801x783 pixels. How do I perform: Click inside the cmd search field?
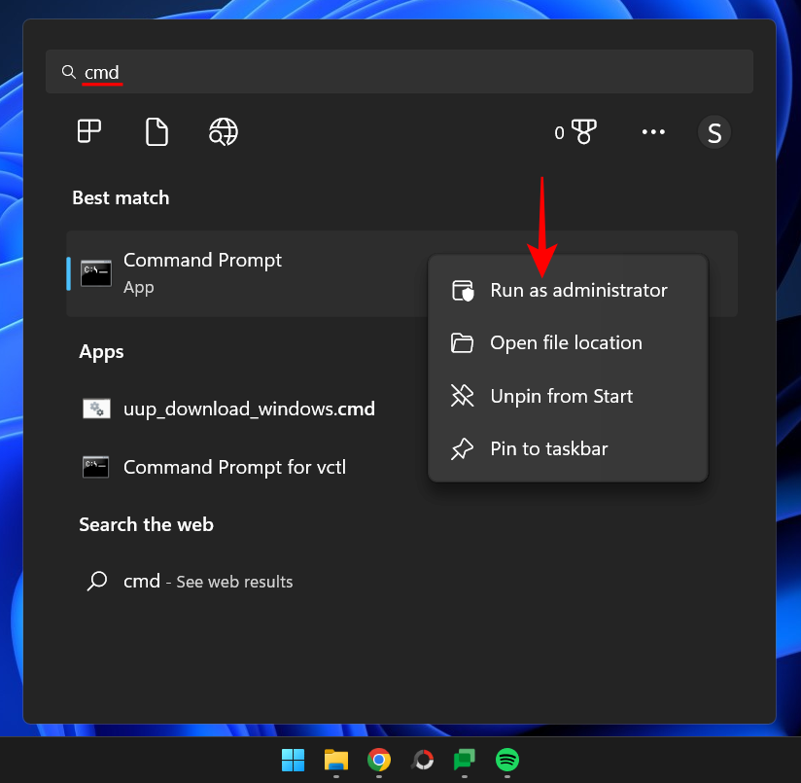point(292,72)
